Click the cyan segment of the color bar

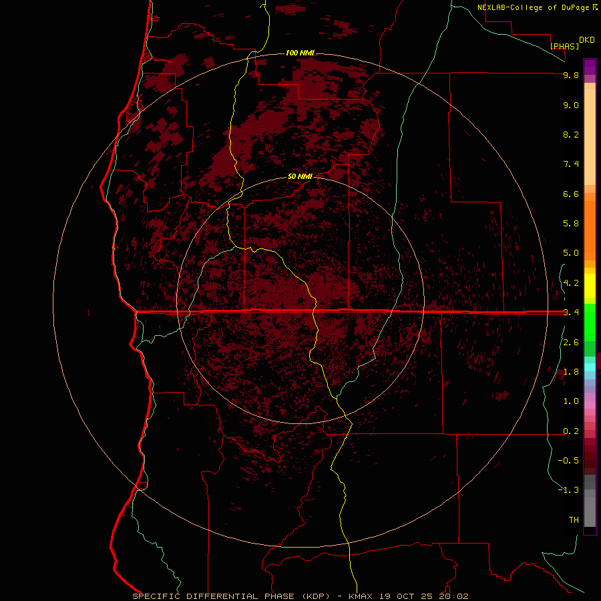click(x=590, y=367)
